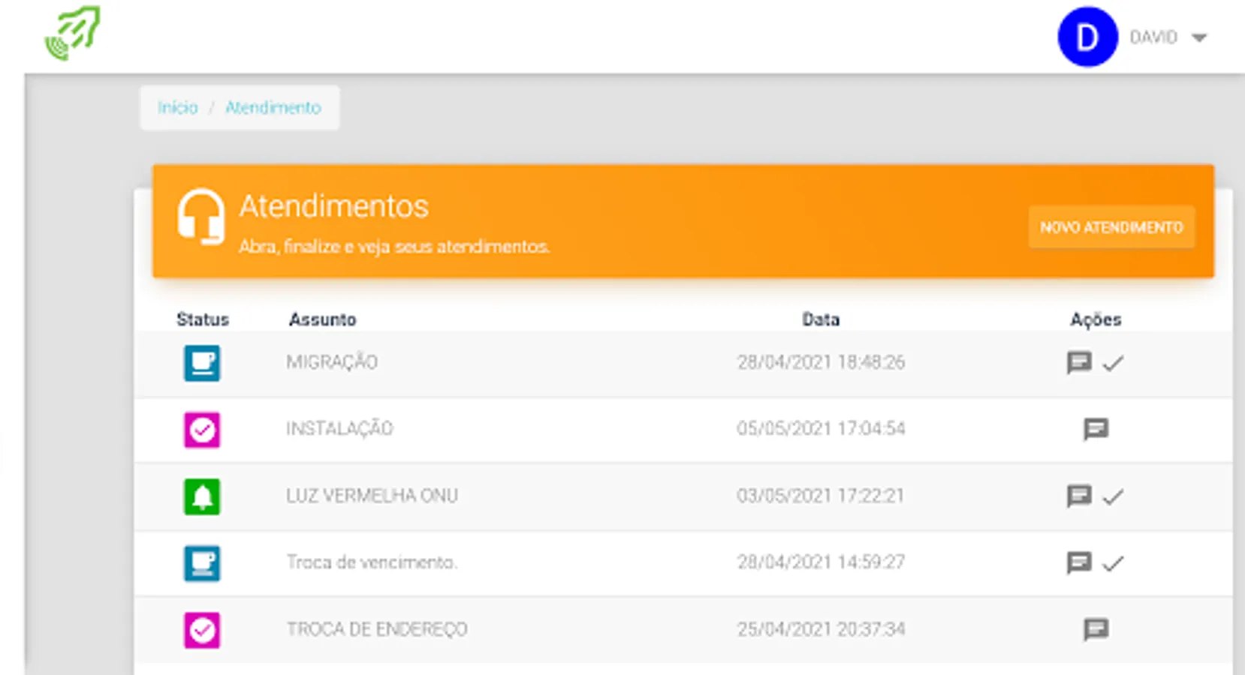Finalize the LUZ VERMELHA ONU ticket via its checkmark

pyautogui.click(x=1114, y=496)
